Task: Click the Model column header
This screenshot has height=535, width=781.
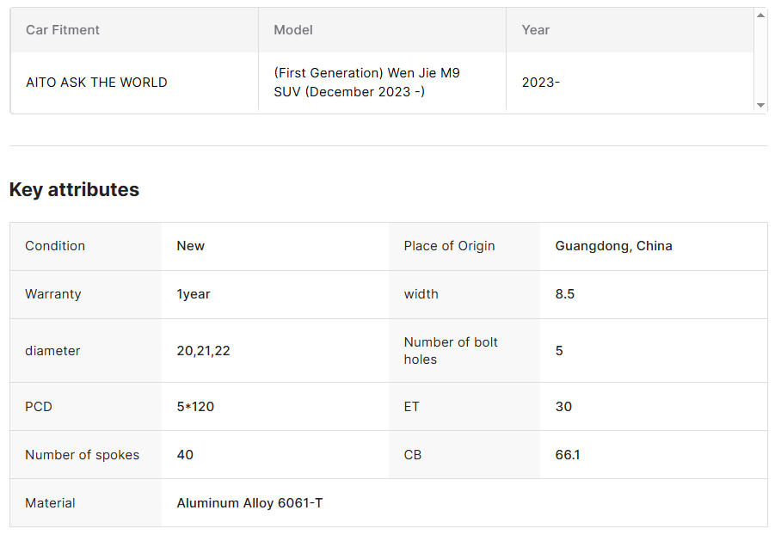Action: pos(293,30)
